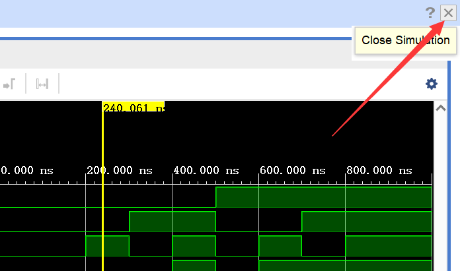Open help via the question mark icon

430,13
